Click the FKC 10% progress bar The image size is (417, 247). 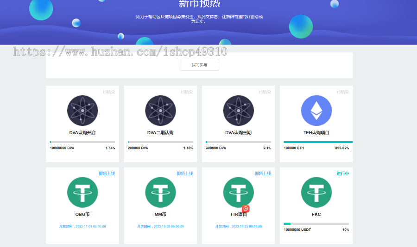pyautogui.click(x=316, y=223)
